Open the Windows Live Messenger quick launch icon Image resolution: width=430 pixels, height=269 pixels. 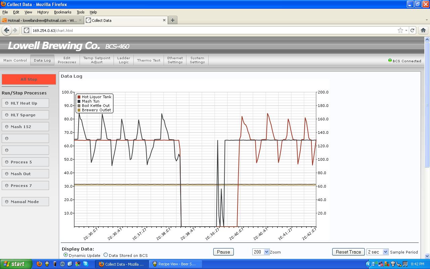78,264
